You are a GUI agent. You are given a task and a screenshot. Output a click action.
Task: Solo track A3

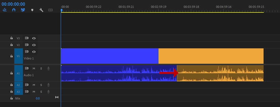point(41,92)
